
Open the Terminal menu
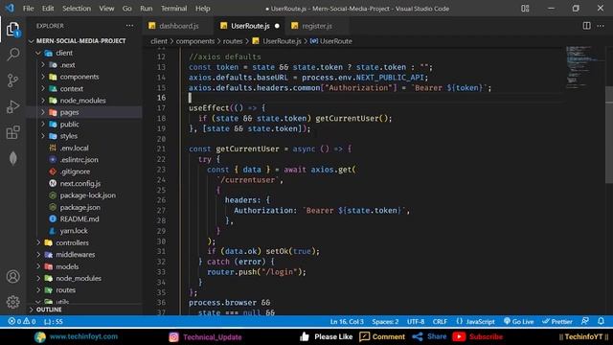point(173,9)
